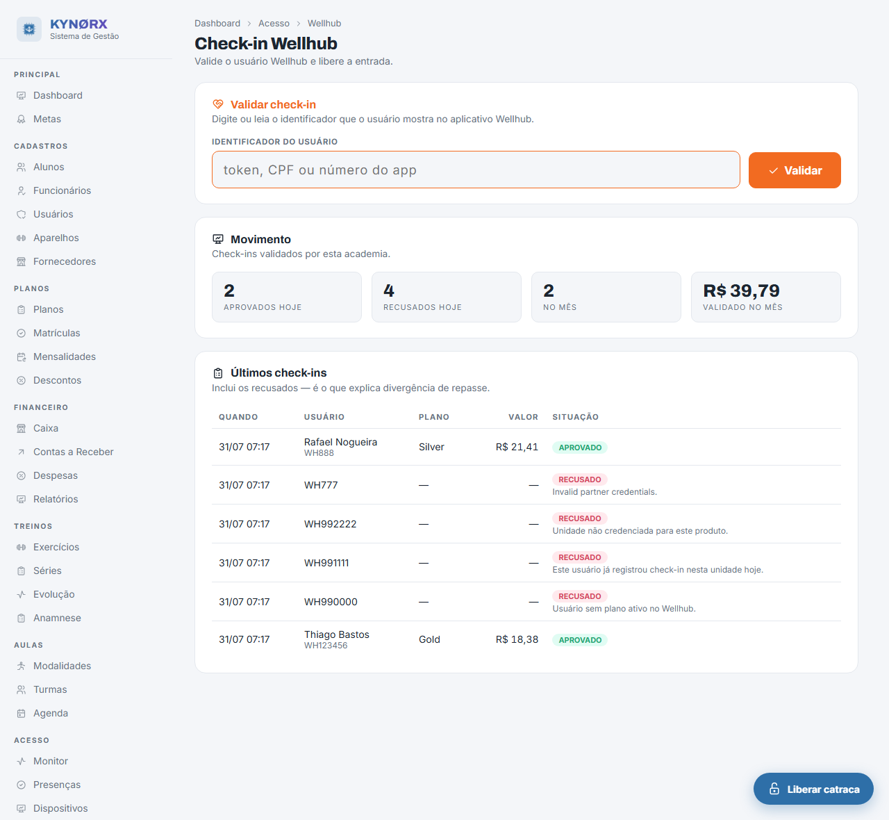Open Anamnese menu item
This screenshot has width=889, height=820.
coord(86,618)
